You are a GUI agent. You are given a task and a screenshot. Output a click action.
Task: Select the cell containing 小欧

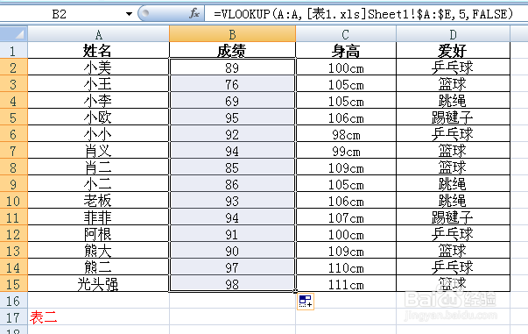point(98,117)
